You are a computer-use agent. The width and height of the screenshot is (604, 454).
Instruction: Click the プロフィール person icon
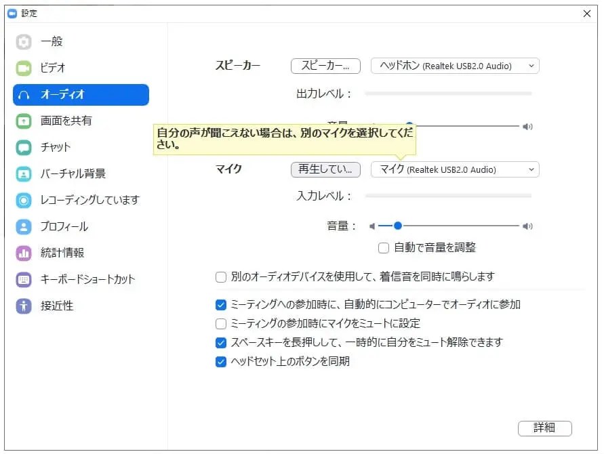click(x=24, y=227)
